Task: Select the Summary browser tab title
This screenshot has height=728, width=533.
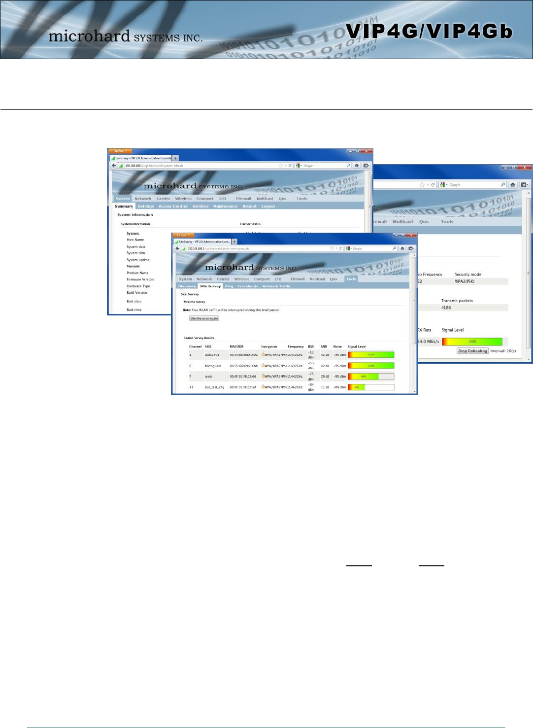Action: [x=143, y=158]
